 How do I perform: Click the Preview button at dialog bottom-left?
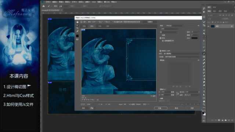(x=83, y=108)
